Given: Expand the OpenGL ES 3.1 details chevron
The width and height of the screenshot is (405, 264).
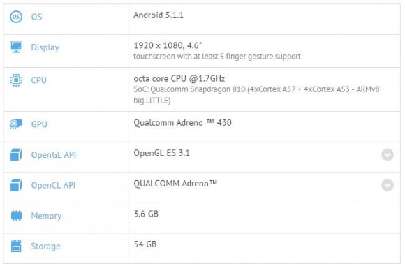Looking at the screenshot, I should (x=388, y=155).
